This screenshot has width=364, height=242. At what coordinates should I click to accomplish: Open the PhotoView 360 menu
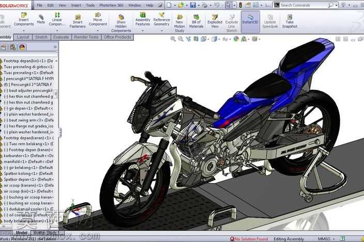pos(111,5)
